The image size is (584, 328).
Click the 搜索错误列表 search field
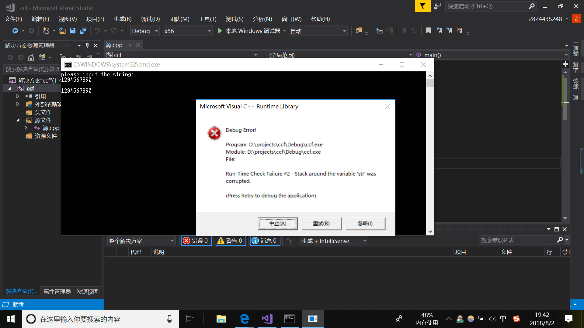pyautogui.click(x=517, y=240)
